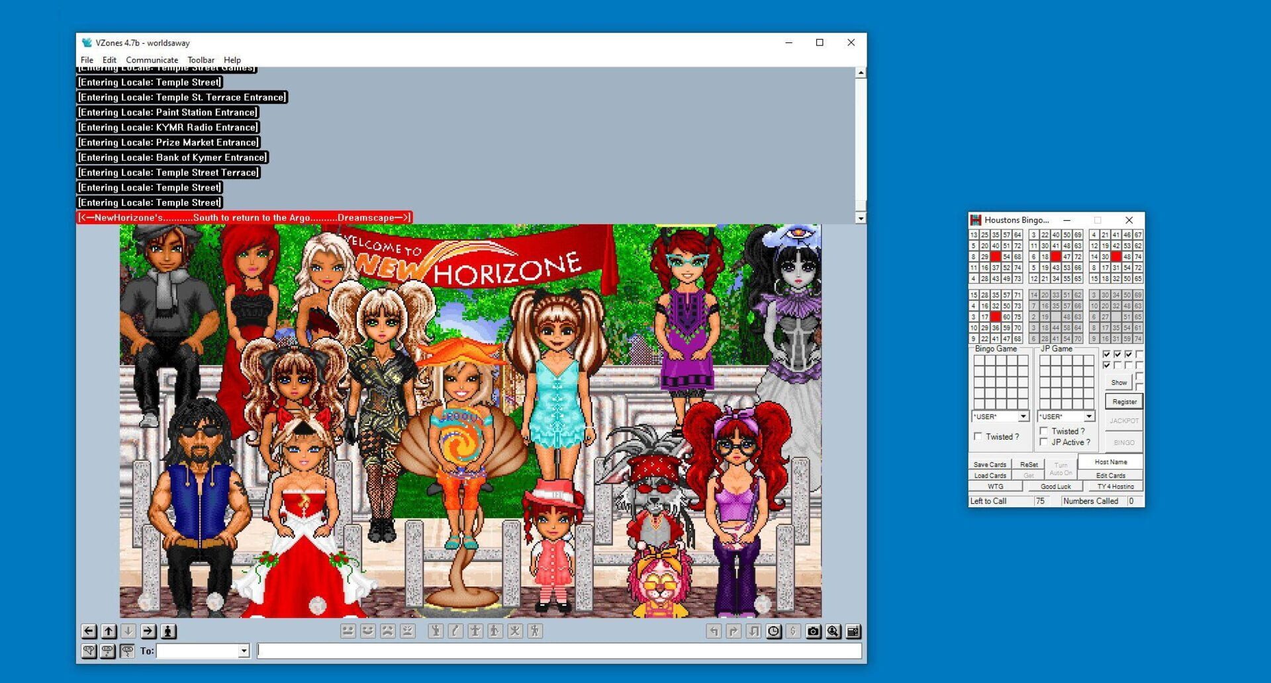1271x683 pixels.
Task: Click the chat log scrollbar down arrow
Action: [x=861, y=218]
